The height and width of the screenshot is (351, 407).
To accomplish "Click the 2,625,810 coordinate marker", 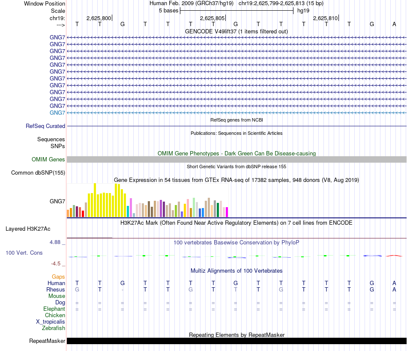I will (325, 18).
